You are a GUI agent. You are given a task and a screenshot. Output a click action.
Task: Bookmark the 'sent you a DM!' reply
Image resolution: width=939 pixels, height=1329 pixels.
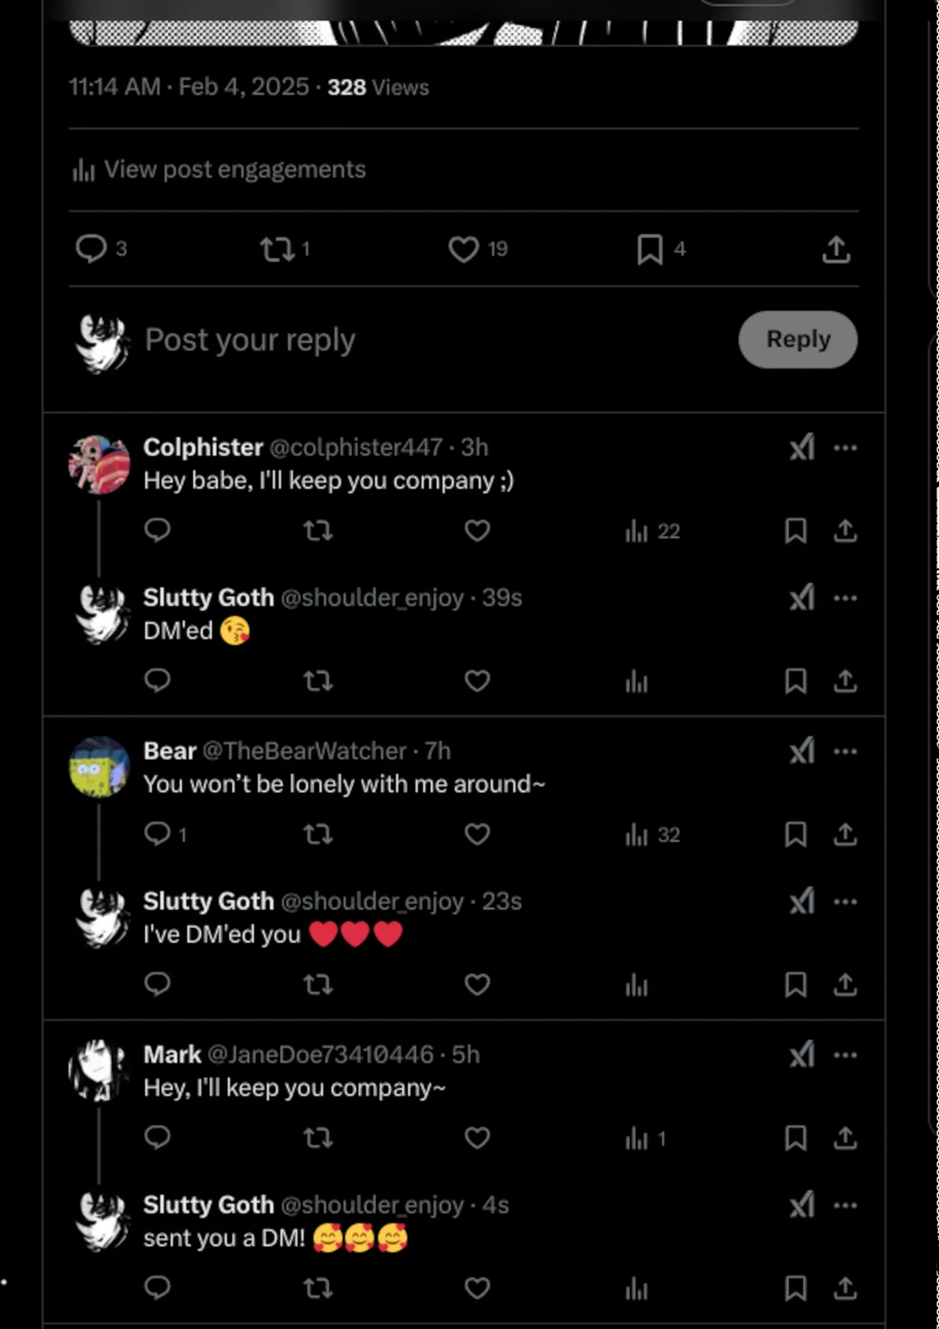pos(795,1289)
